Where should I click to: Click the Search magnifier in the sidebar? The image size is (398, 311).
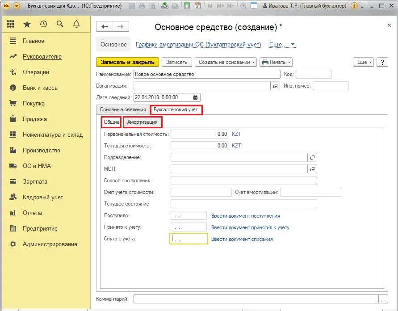pyautogui.click(x=60, y=24)
